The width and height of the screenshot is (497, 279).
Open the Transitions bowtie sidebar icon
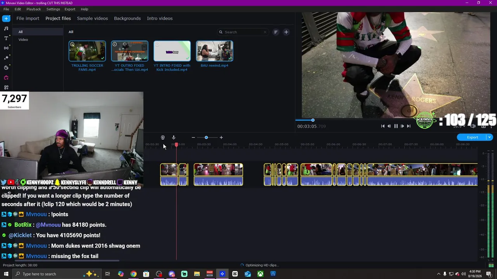click(6, 48)
